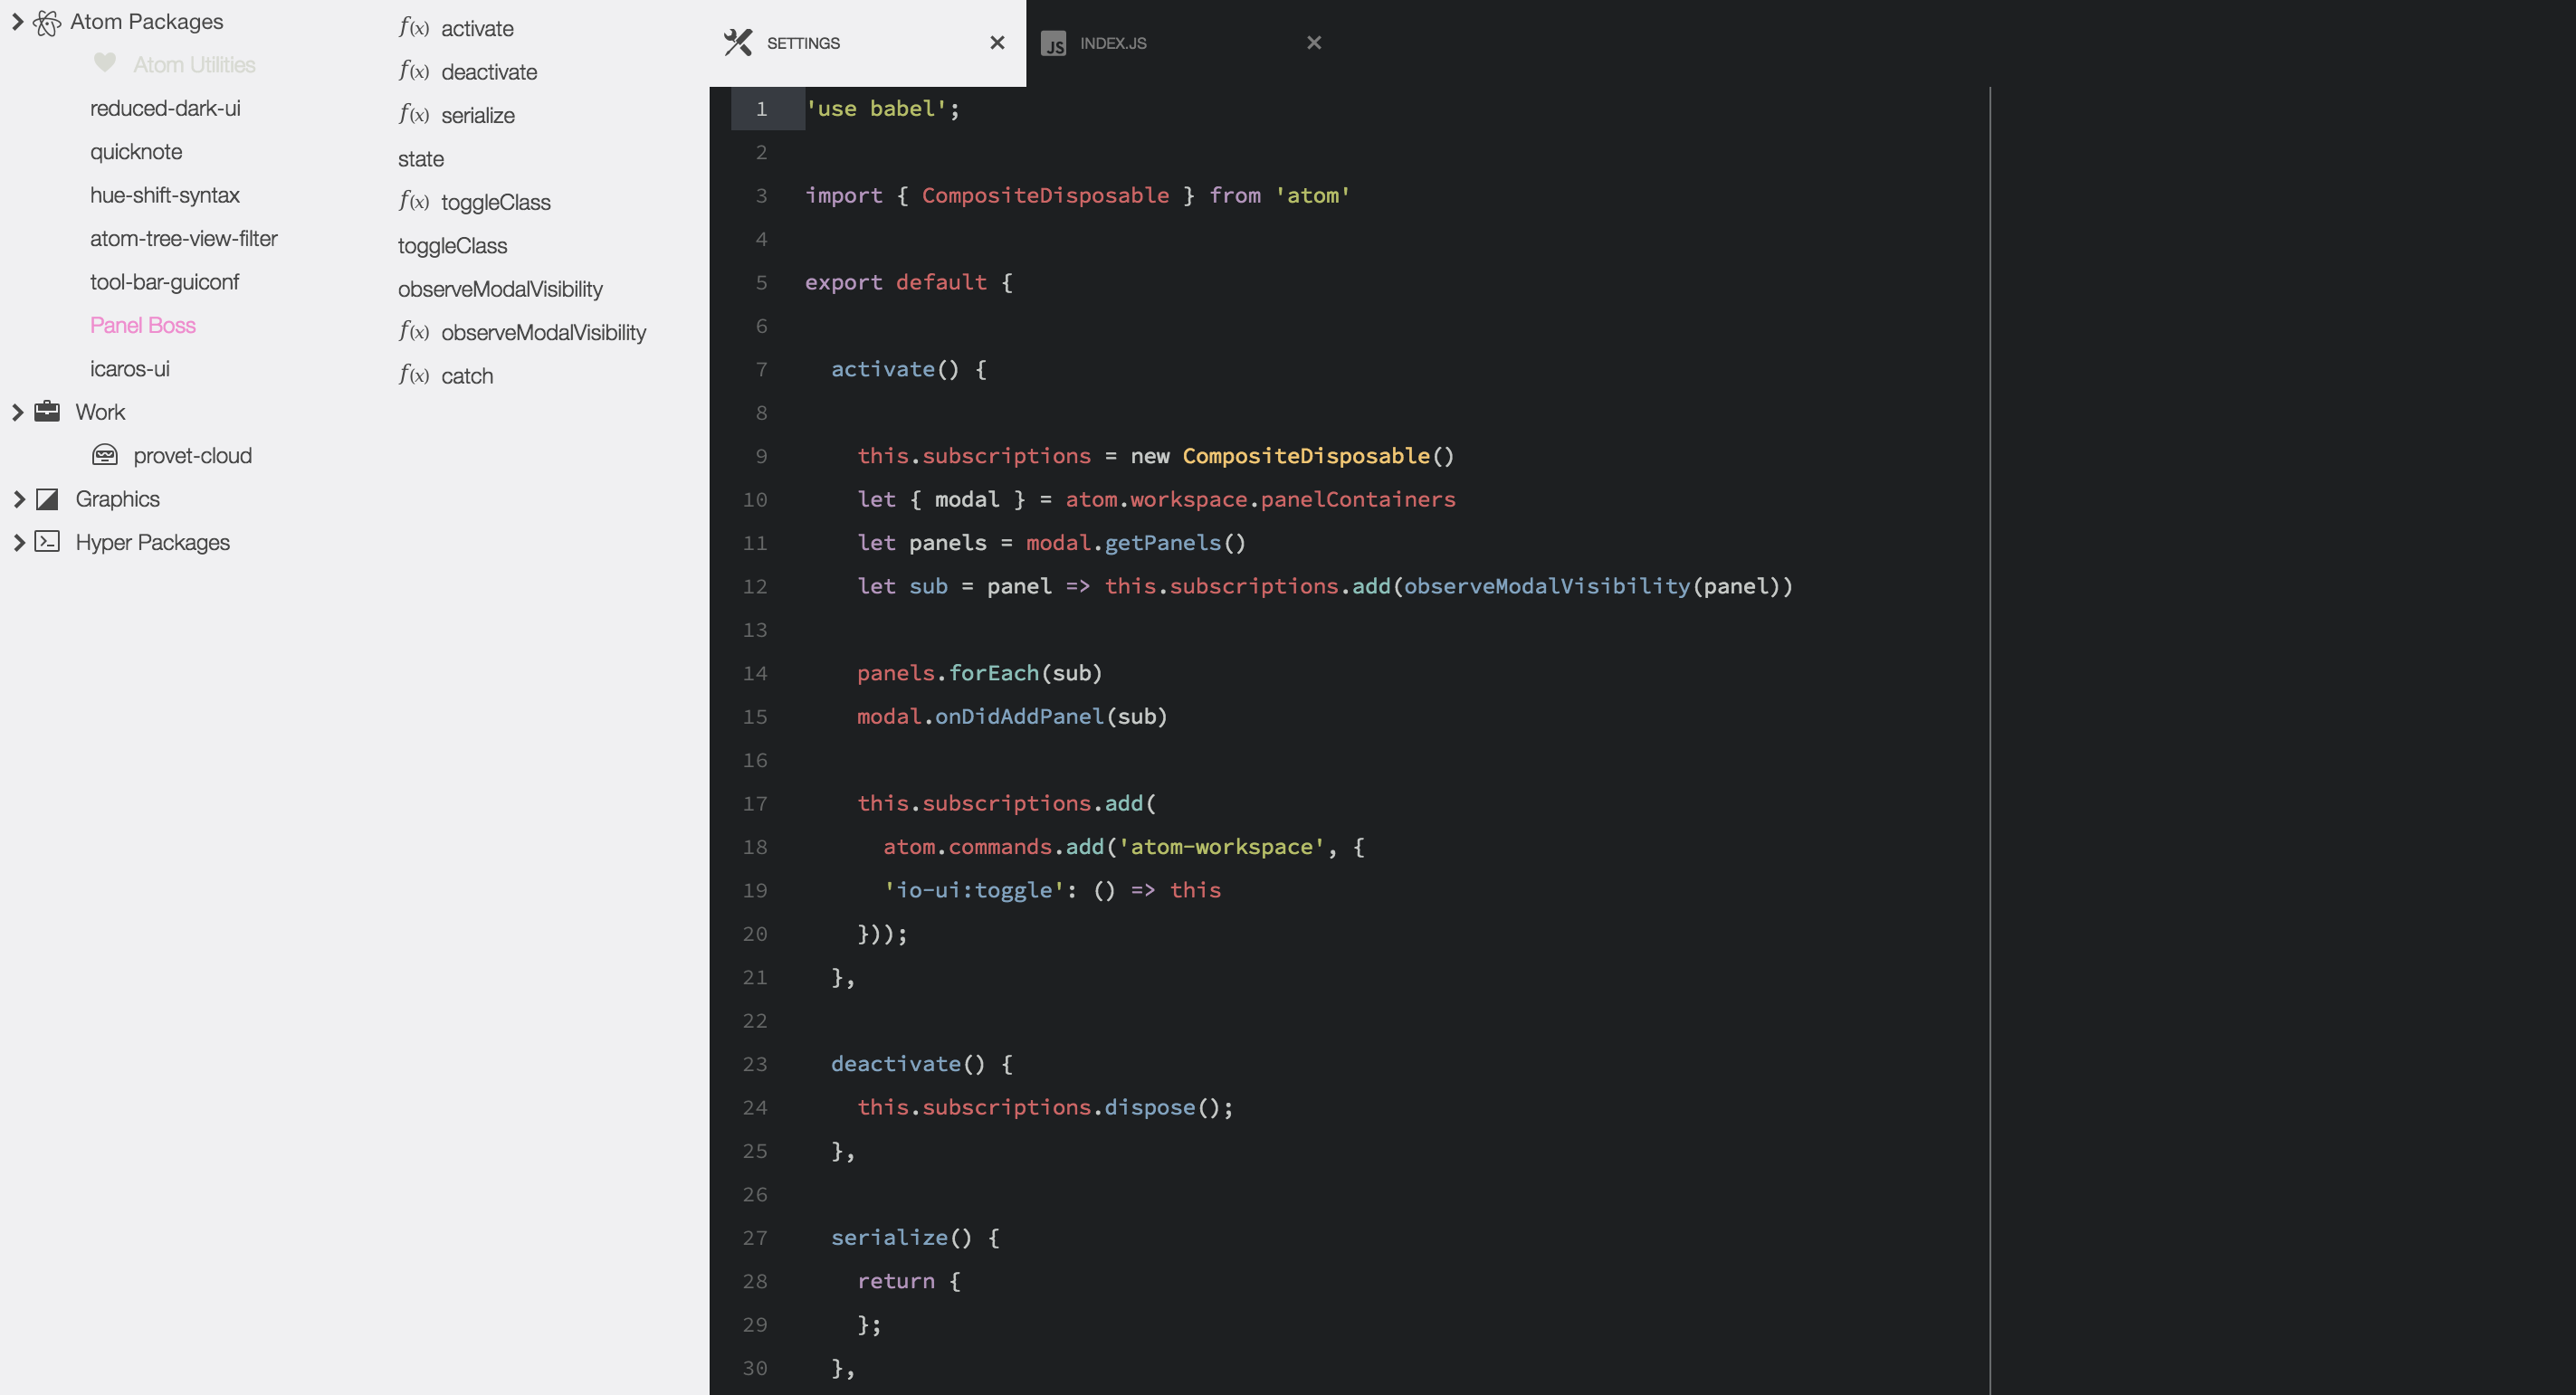Screen dimensions: 2576x1395
Task: Click the Work briefcase icon
Action: coord(47,412)
